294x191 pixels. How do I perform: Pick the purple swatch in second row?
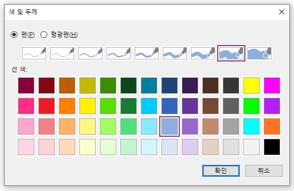[x=190, y=106]
